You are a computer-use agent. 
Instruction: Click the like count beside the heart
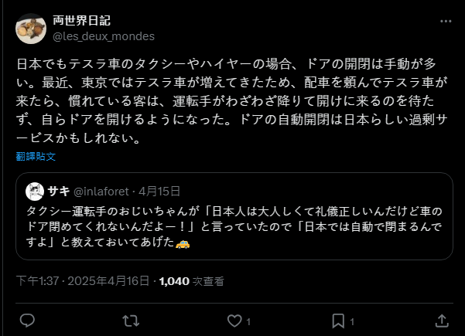(248, 321)
